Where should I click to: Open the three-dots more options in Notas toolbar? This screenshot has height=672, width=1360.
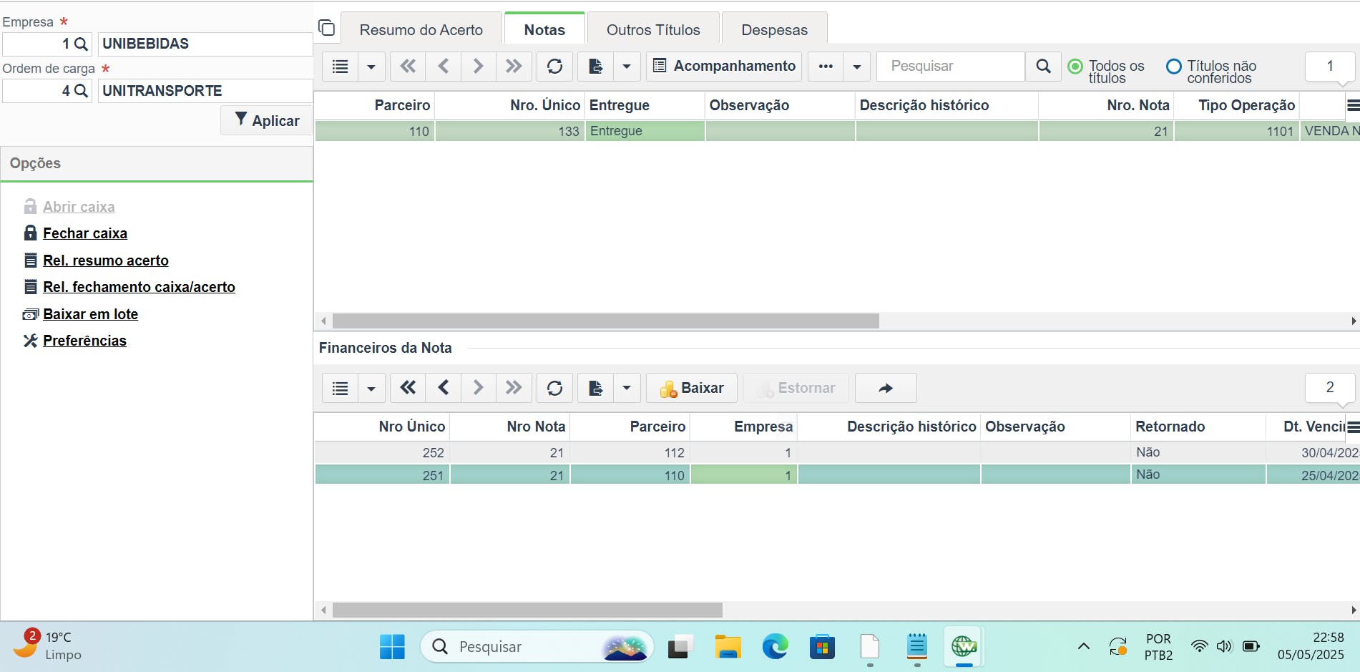click(x=826, y=67)
